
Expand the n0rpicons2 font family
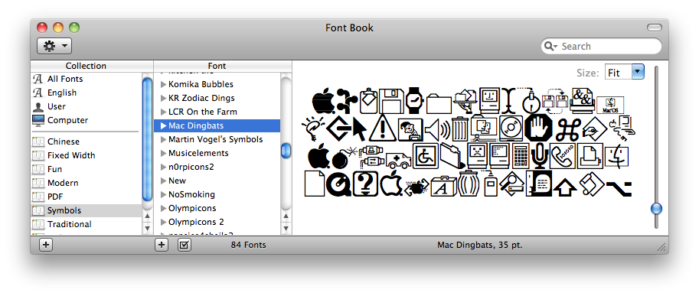click(x=163, y=167)
